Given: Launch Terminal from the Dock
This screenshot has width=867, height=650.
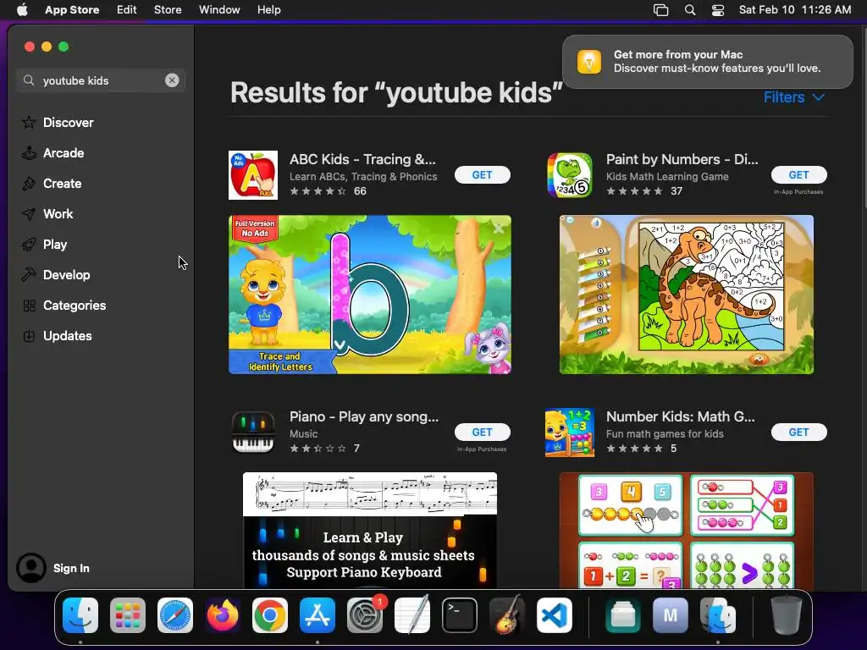Looking at the screenshot, I should tap(460, 615).
